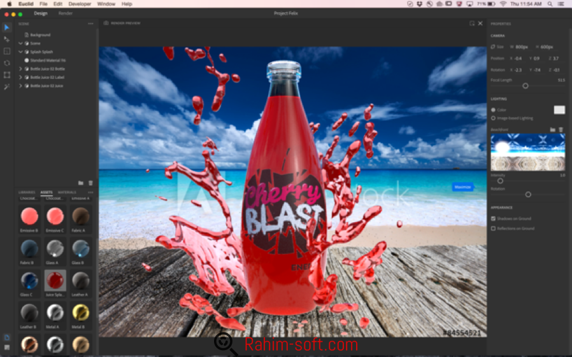This screenshot has width=572, height=357.
Task: Collapse the Scene tree node
Action: click(20, 43)
